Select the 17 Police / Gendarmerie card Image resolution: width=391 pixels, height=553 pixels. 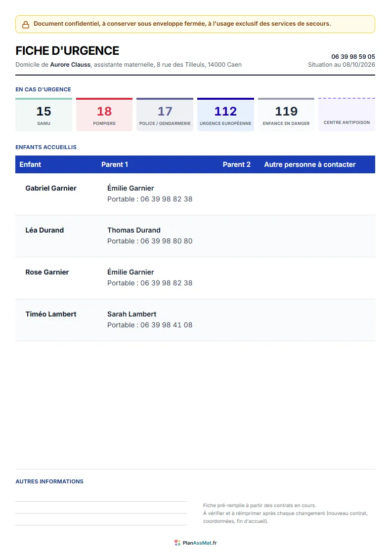[x=165, y=115]
